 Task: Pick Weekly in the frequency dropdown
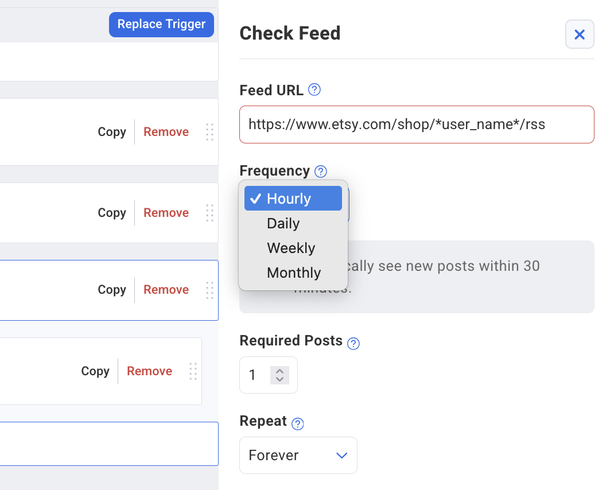click(291, 248)
